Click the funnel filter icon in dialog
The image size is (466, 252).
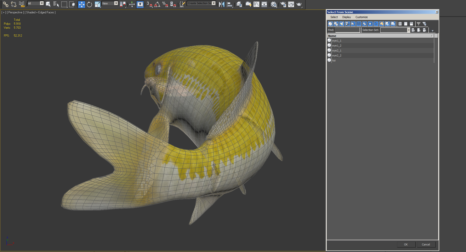(x=418, y=24)
